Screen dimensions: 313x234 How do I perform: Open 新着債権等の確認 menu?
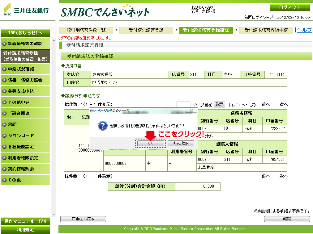pos(25,44)
